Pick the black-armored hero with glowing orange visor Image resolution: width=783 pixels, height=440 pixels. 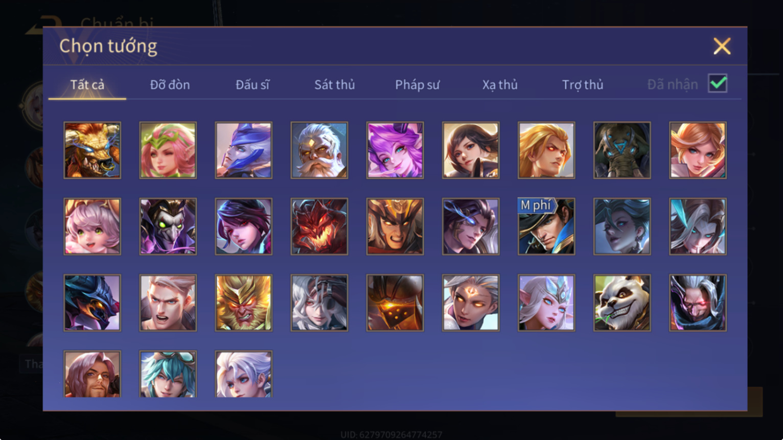click(x=395, y=303)
